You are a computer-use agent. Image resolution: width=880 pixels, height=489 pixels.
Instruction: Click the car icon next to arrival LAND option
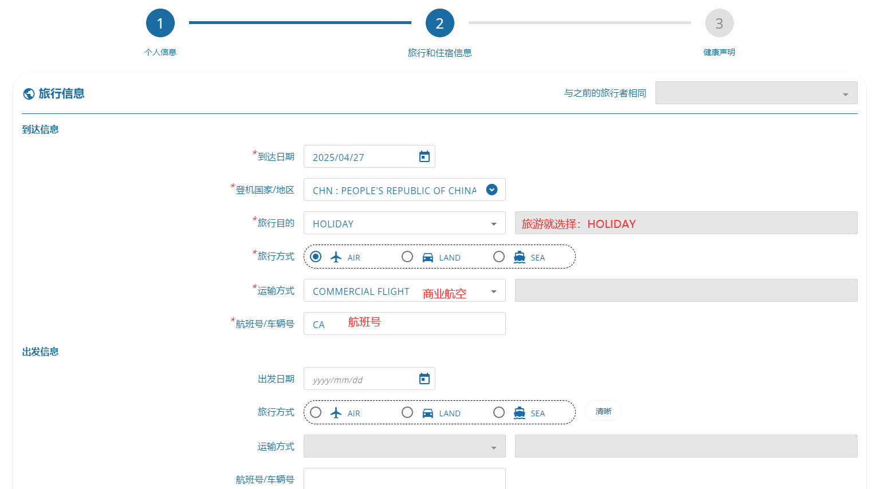point(427,257)
